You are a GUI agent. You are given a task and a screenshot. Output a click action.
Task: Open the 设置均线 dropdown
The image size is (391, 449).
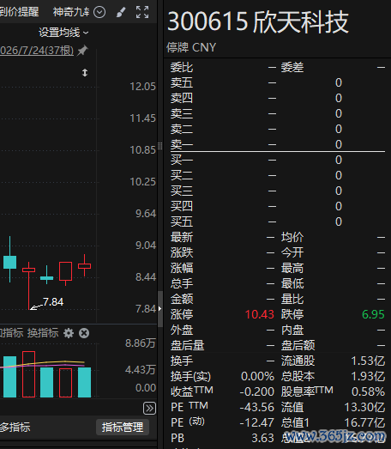coord(63,33)
